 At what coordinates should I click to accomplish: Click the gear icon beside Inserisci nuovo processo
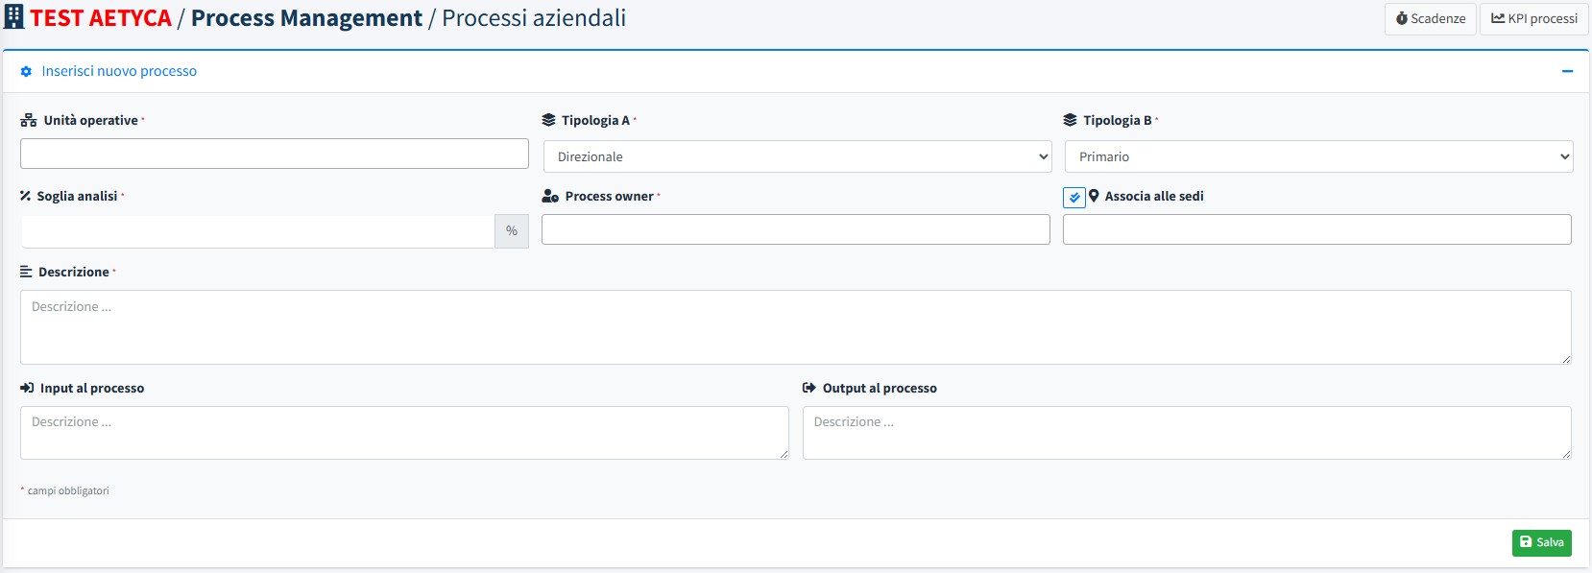point(26,72)
